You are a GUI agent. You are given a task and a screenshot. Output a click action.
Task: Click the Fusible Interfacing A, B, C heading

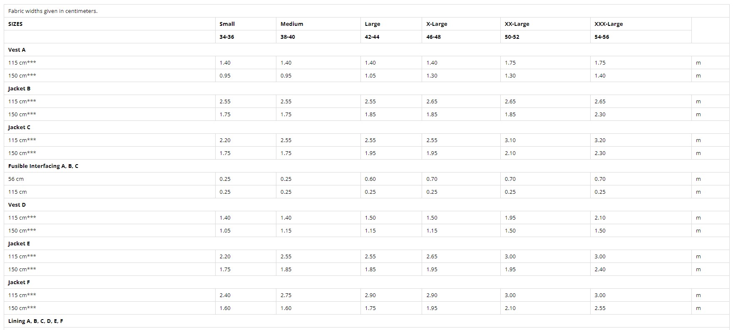point(43,166)
